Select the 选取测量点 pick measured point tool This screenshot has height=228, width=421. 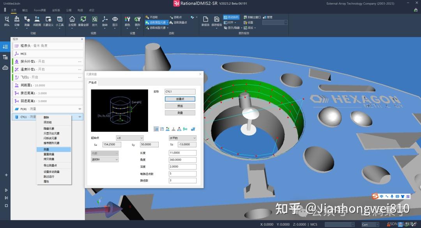click(x=178, y=23)
